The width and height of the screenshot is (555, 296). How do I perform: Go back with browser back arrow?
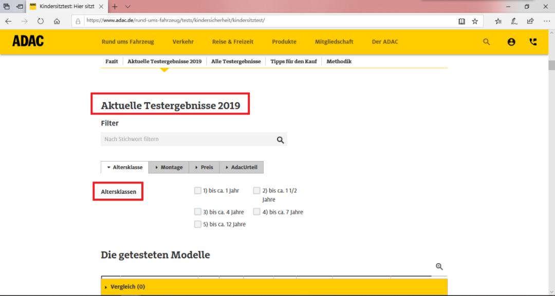8,21
